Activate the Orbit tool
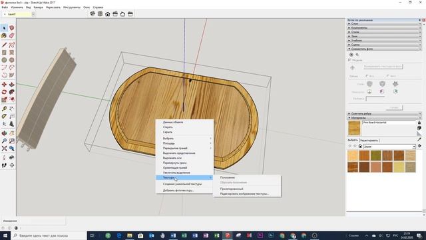426x240 pixels. [4, 133]
